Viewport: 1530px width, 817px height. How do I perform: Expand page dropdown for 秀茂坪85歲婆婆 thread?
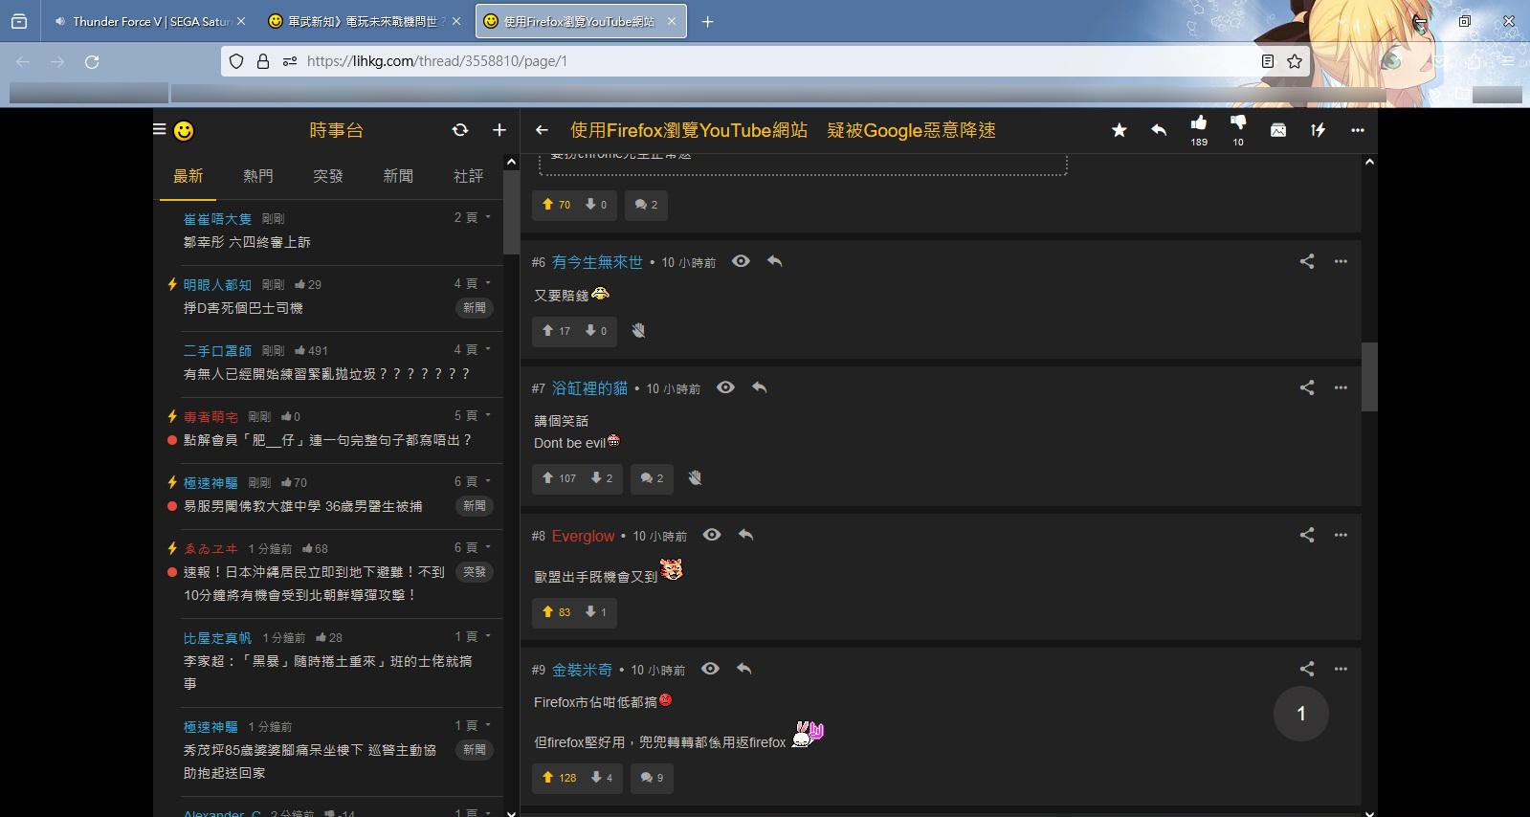click(473, 725)
